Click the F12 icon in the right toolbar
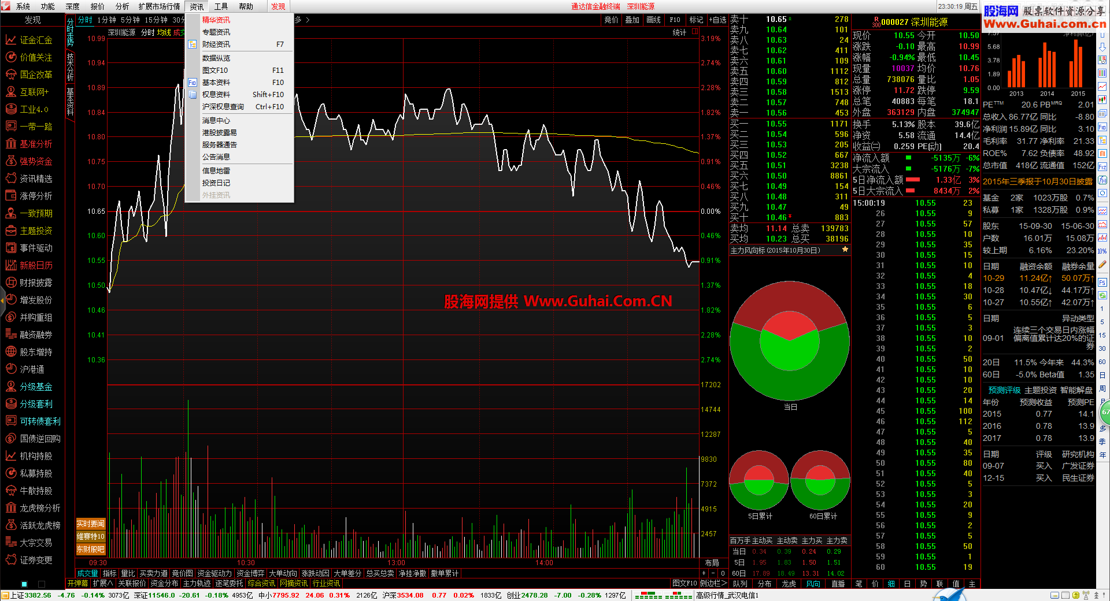 click(x=1102, y=166)
